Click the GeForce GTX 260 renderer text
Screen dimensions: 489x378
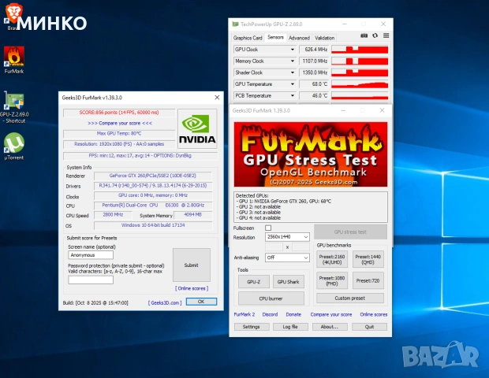coord(153,176)
